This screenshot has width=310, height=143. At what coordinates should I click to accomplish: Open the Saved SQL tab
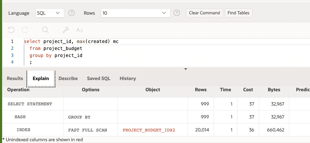[x=99, y=79]
